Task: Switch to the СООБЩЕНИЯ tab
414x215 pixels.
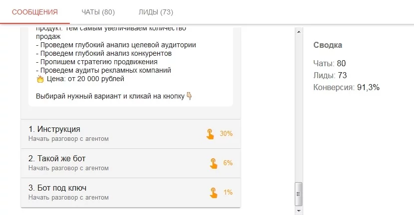Action: 35,12
